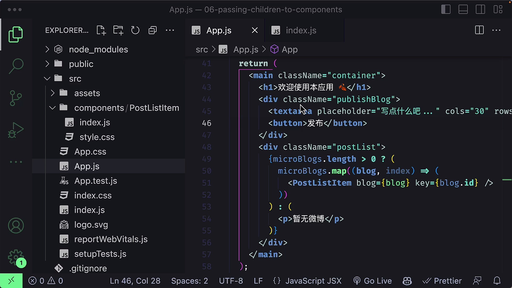This screenshot has height=288, width=512.
Task: Toggle primary side bar visibility
Action: coord(446,10)
